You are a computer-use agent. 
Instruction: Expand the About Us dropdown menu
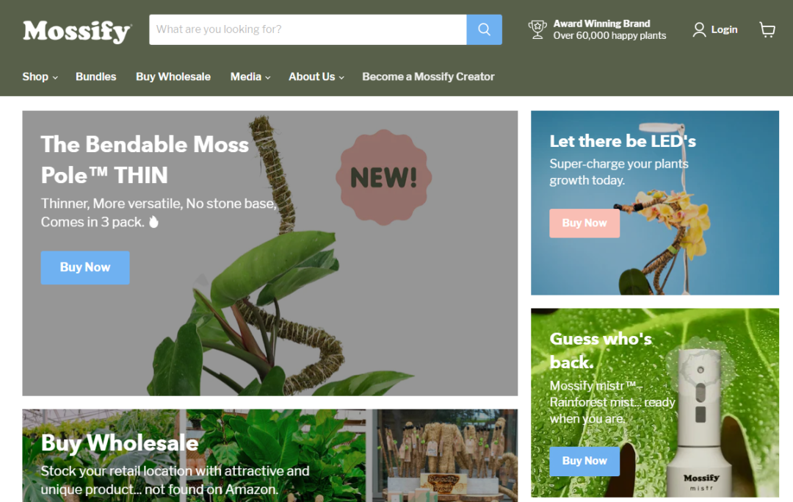click(x=316, y=77)
